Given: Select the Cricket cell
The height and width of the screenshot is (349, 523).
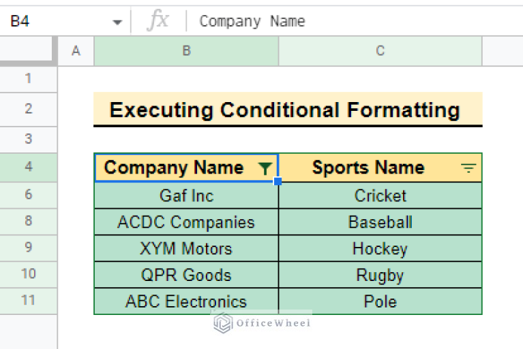Looking at the screenshot, I should coord(380,196).
